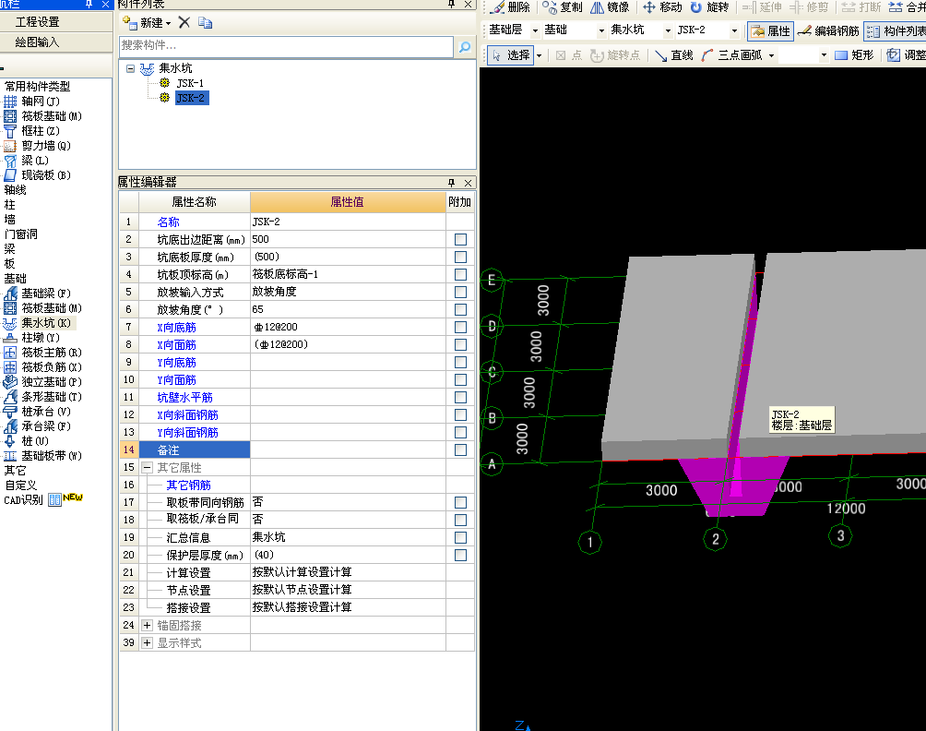The height and width of the screenshot is (731, 926).
Task: Open the 自定义 category in sidebar
Action: tap(21, 485)
